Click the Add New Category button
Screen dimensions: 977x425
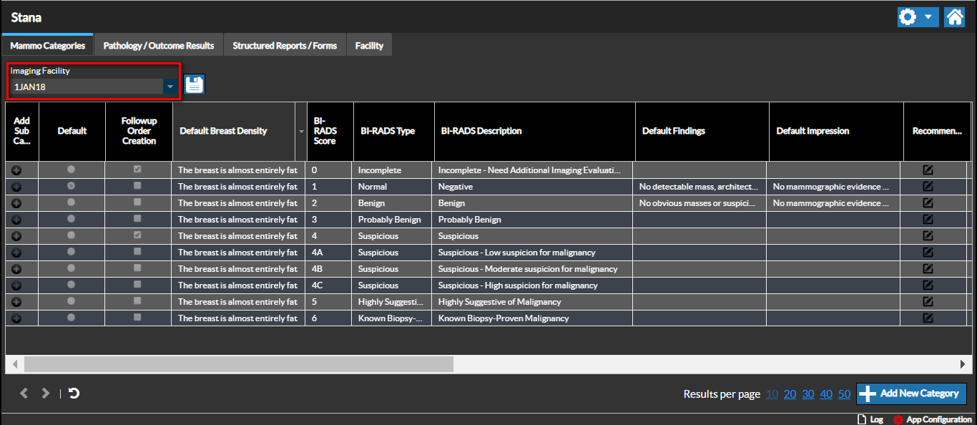[911, 394]
